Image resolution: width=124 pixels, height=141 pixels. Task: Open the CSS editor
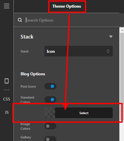(7, 99)
